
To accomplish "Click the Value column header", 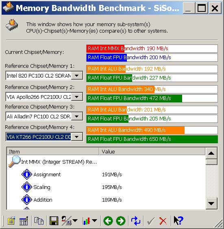I will tap(152, 151).
